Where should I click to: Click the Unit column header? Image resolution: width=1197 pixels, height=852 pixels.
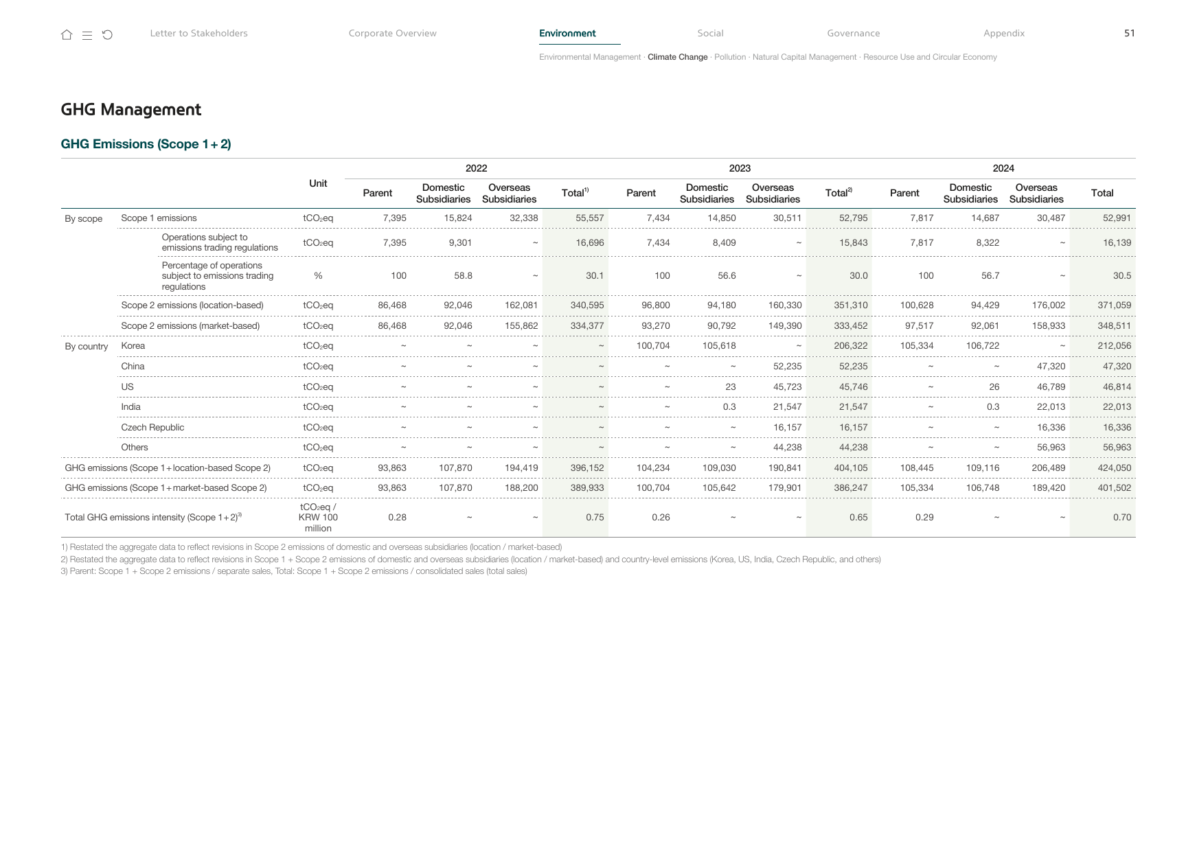pos(318,183)
